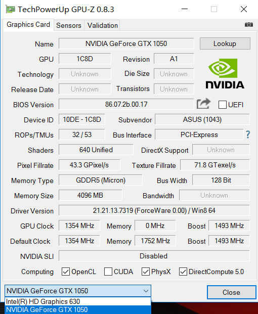Screen dimensions: 258x314
Task: Toggle the DirectCompute 5.0 checkbox
Action: click(183, 272)
